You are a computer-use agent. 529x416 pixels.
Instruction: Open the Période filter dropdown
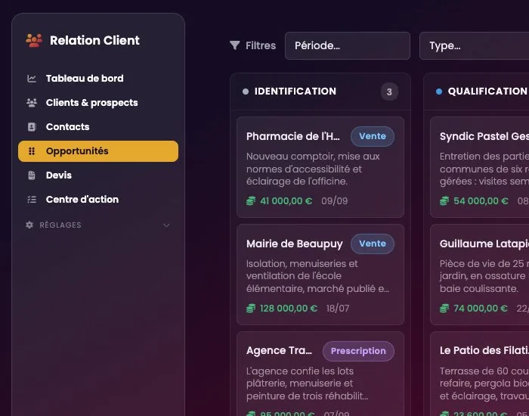coord(348,45)
